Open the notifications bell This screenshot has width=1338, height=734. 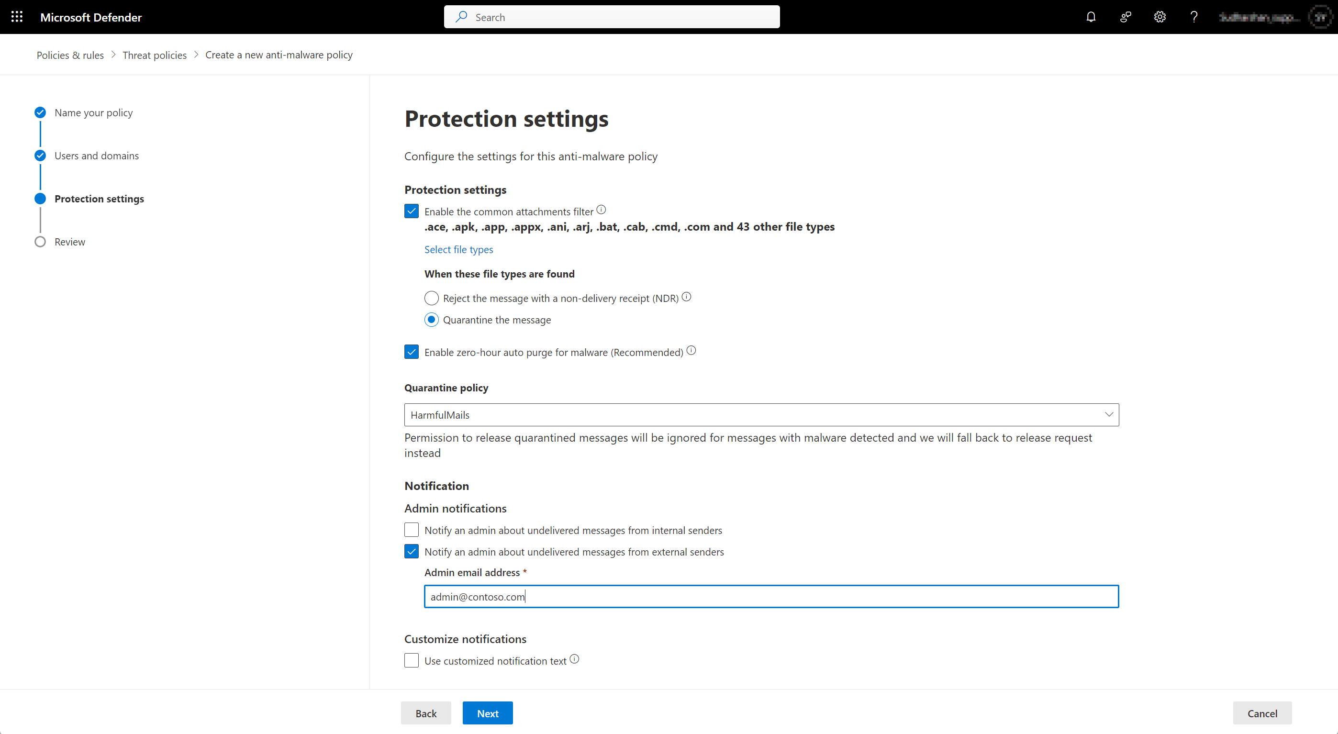[x=1090, y=17]
